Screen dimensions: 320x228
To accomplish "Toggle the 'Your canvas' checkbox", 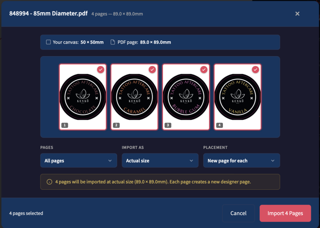I will tap(48, 42).
